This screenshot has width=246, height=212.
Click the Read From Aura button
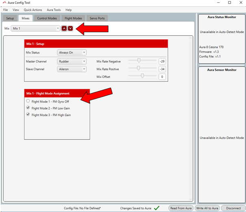pos(181,208)
